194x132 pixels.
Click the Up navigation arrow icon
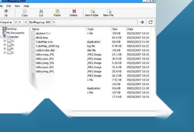pos(6,11)
